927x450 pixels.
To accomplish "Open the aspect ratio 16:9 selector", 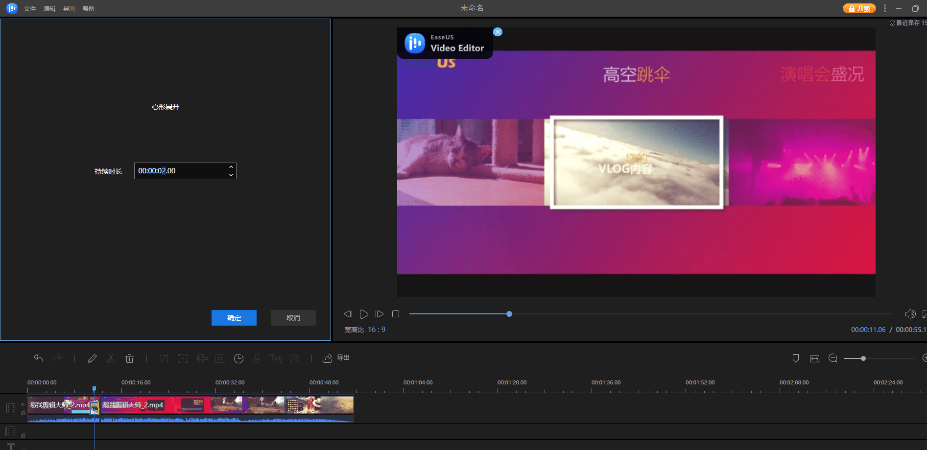I will 377,330.
